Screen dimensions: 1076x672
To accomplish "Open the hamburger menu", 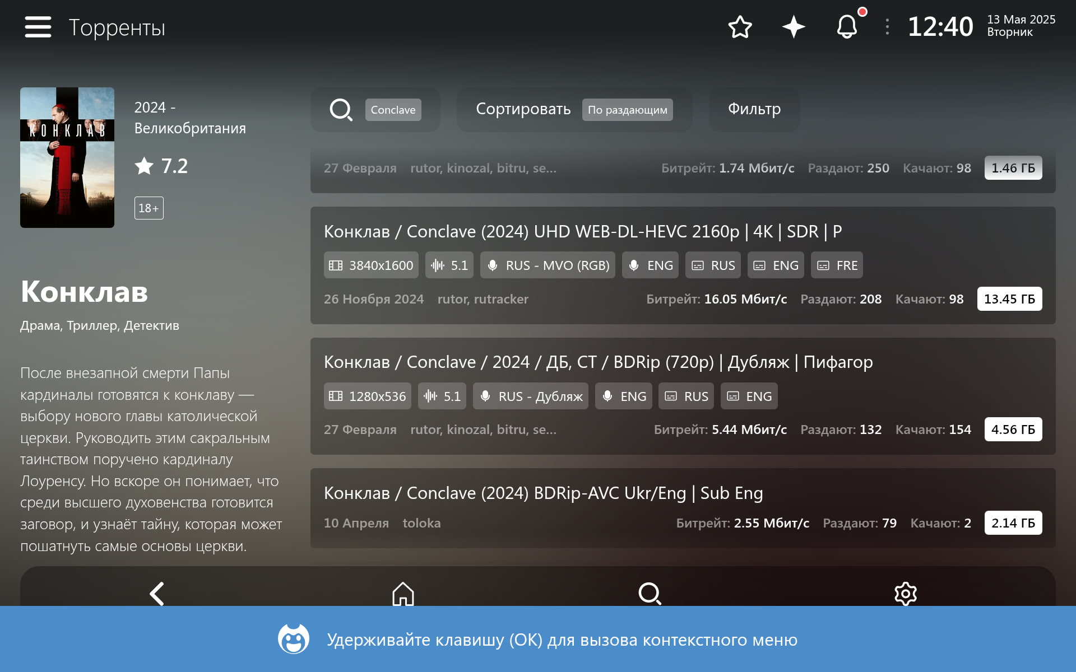I will coord(38,27).
